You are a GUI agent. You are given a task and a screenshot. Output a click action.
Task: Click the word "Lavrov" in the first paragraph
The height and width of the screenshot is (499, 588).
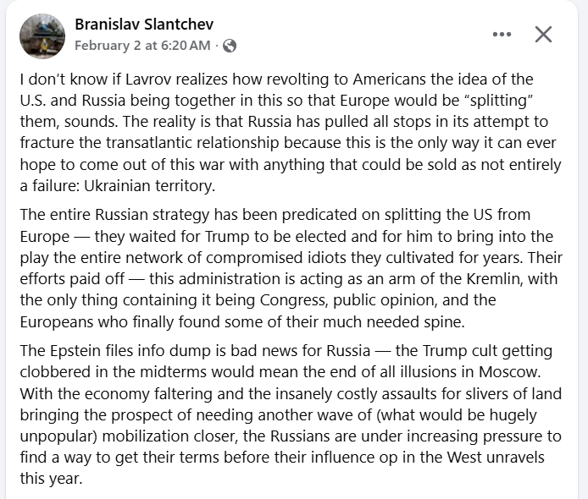coord(138,80)
